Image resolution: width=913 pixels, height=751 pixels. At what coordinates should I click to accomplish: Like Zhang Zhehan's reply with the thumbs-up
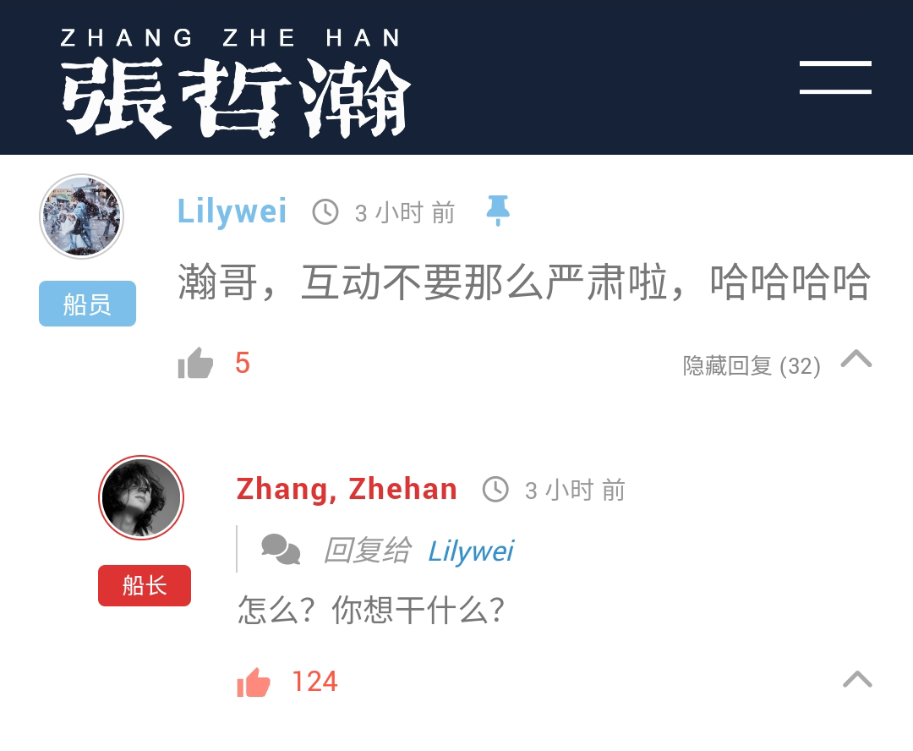[254, 682]
